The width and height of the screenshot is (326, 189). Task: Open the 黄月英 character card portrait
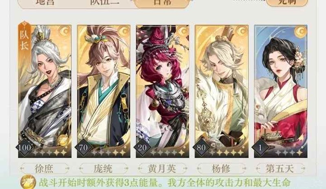pos(163,91)
